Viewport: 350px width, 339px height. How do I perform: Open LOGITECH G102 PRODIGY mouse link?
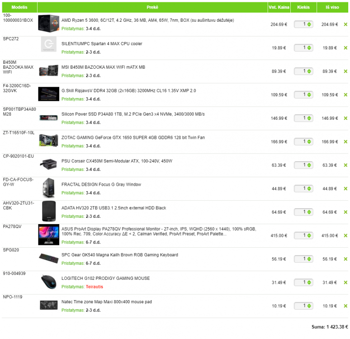[x=105, y=278]
